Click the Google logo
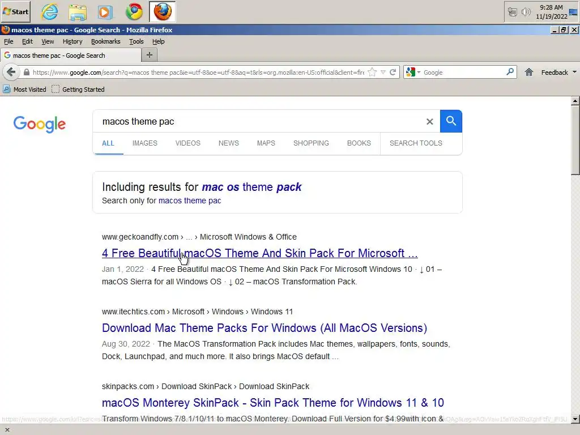The width and height of the screenshot is (580, 435). pos(39,124)
